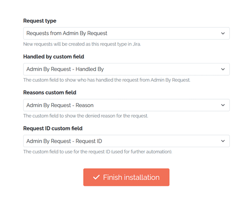The image size is (245, 197).
Task: Click the Finish installation button
Action: tap(126, 177)
